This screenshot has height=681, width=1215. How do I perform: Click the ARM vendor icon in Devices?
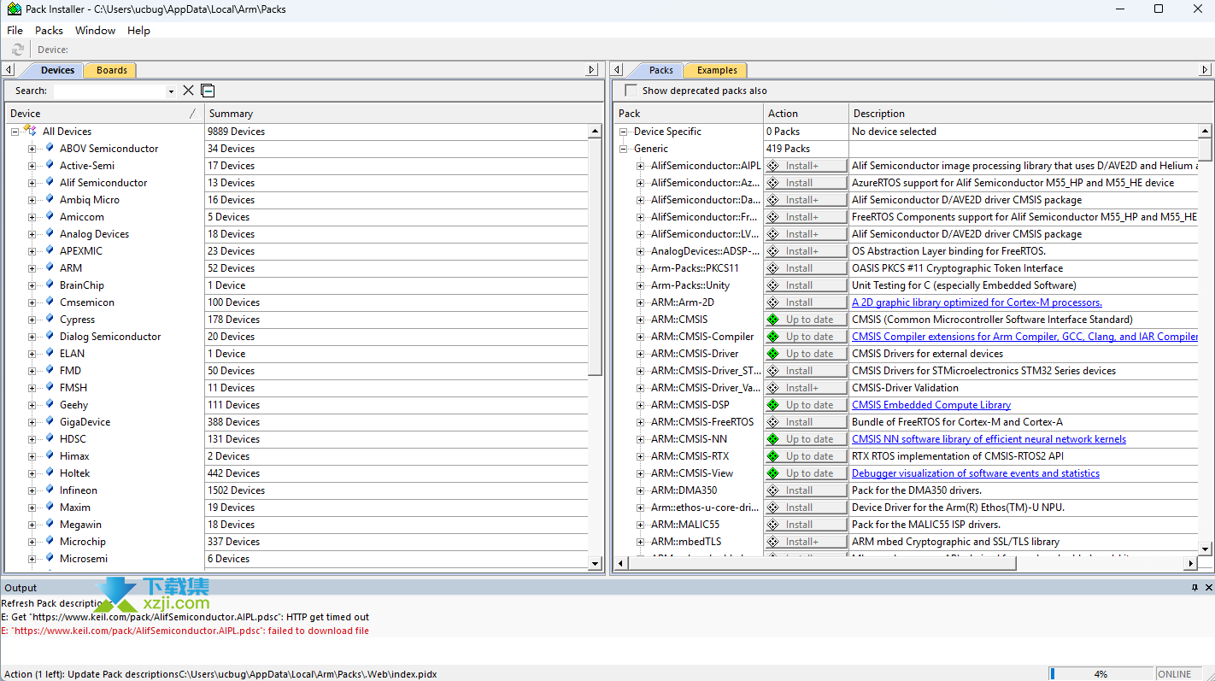click(x=50, y=268)
